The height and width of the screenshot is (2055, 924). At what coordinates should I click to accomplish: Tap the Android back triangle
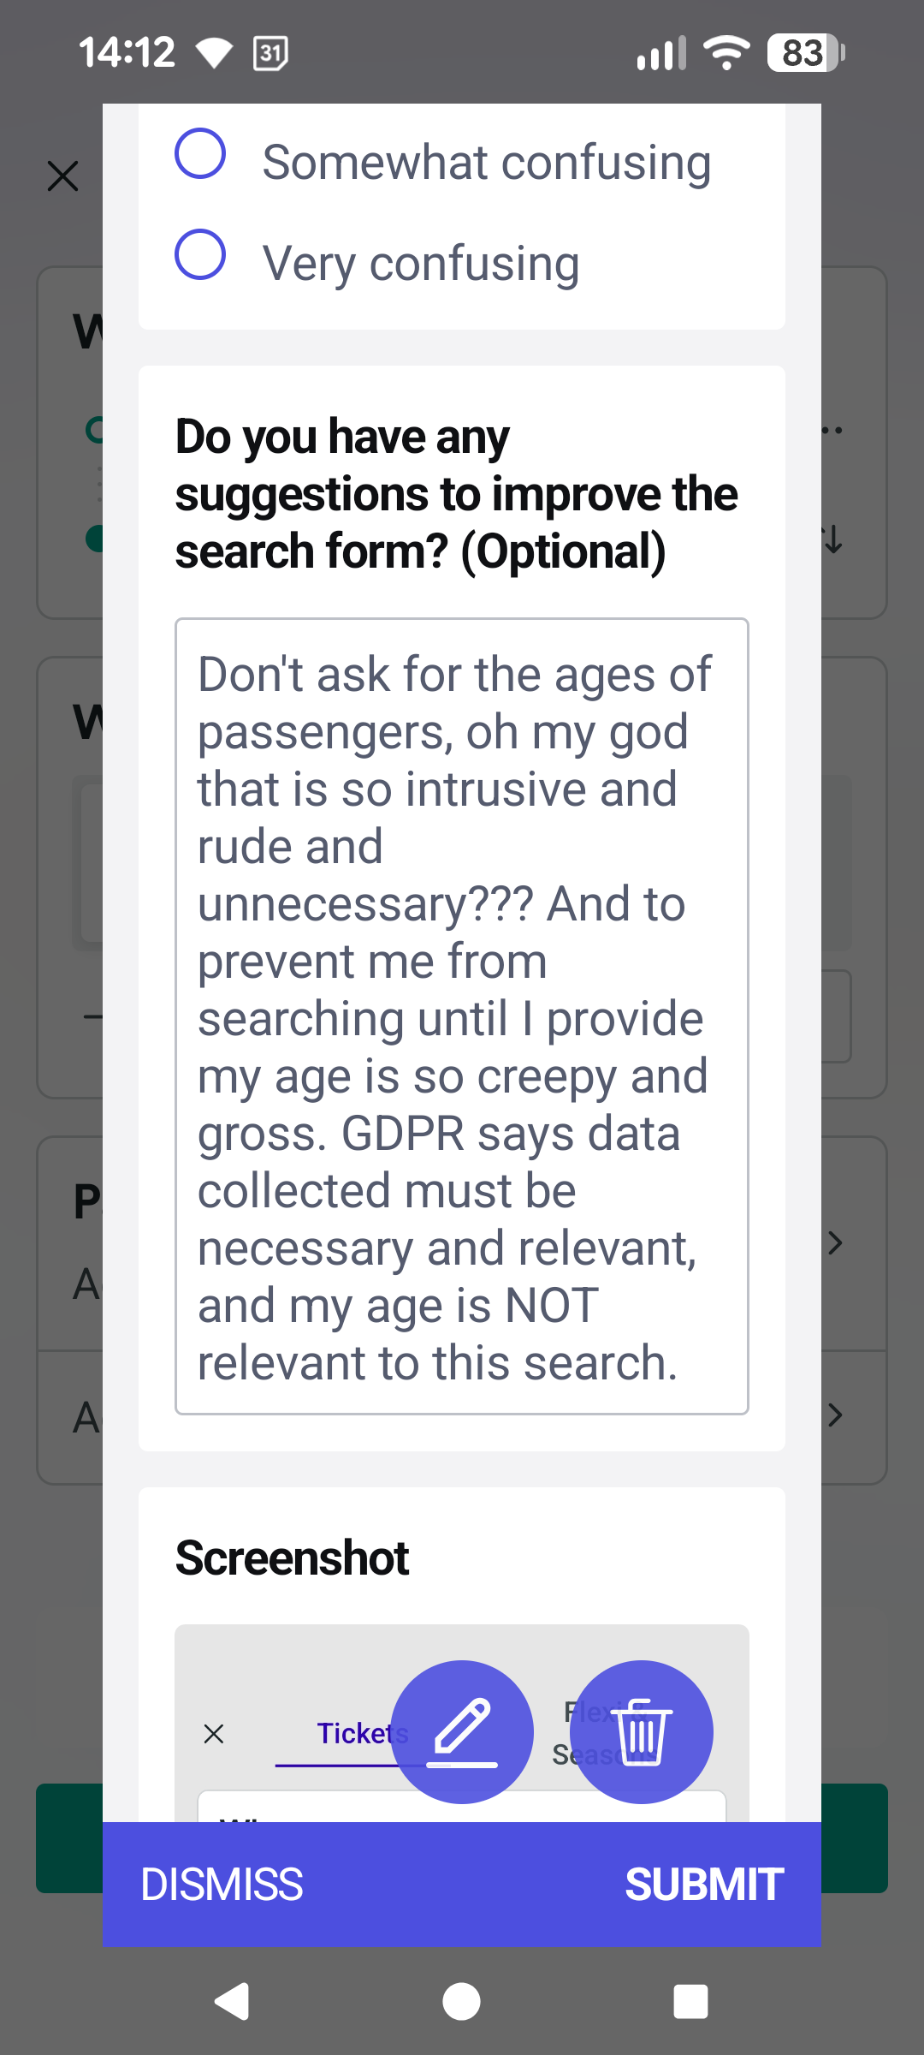coord(232,2001)
